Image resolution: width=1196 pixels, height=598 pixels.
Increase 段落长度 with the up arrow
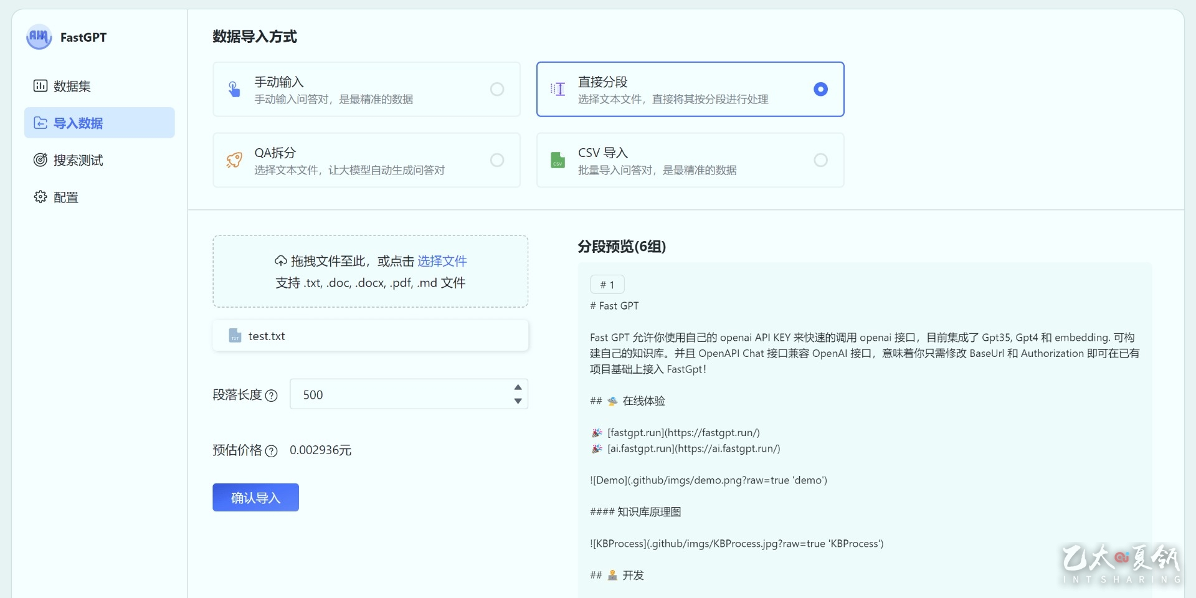518,387
